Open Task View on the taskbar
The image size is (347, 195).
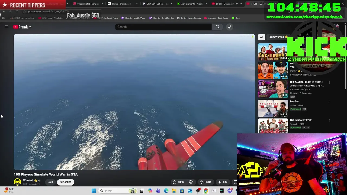tap(142, 191)
